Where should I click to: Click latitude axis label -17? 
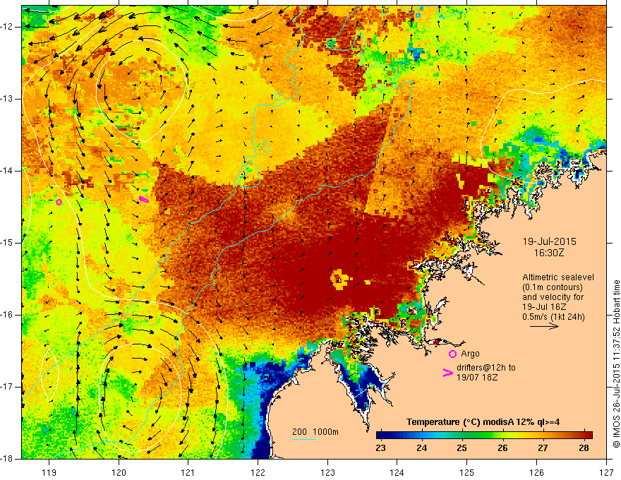8,388
